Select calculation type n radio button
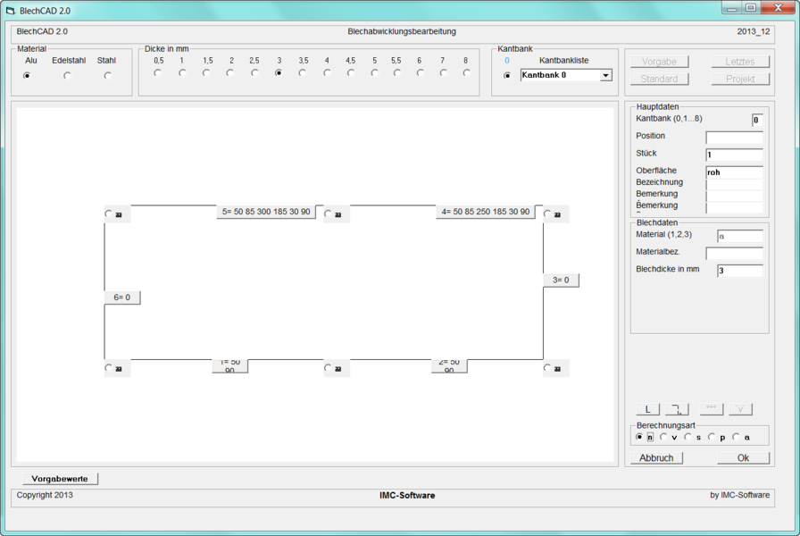This screenshot has height=536, width=800. click(639, 437)
